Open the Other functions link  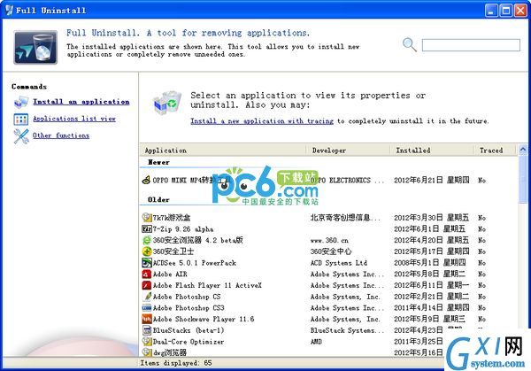coord(61,135)
